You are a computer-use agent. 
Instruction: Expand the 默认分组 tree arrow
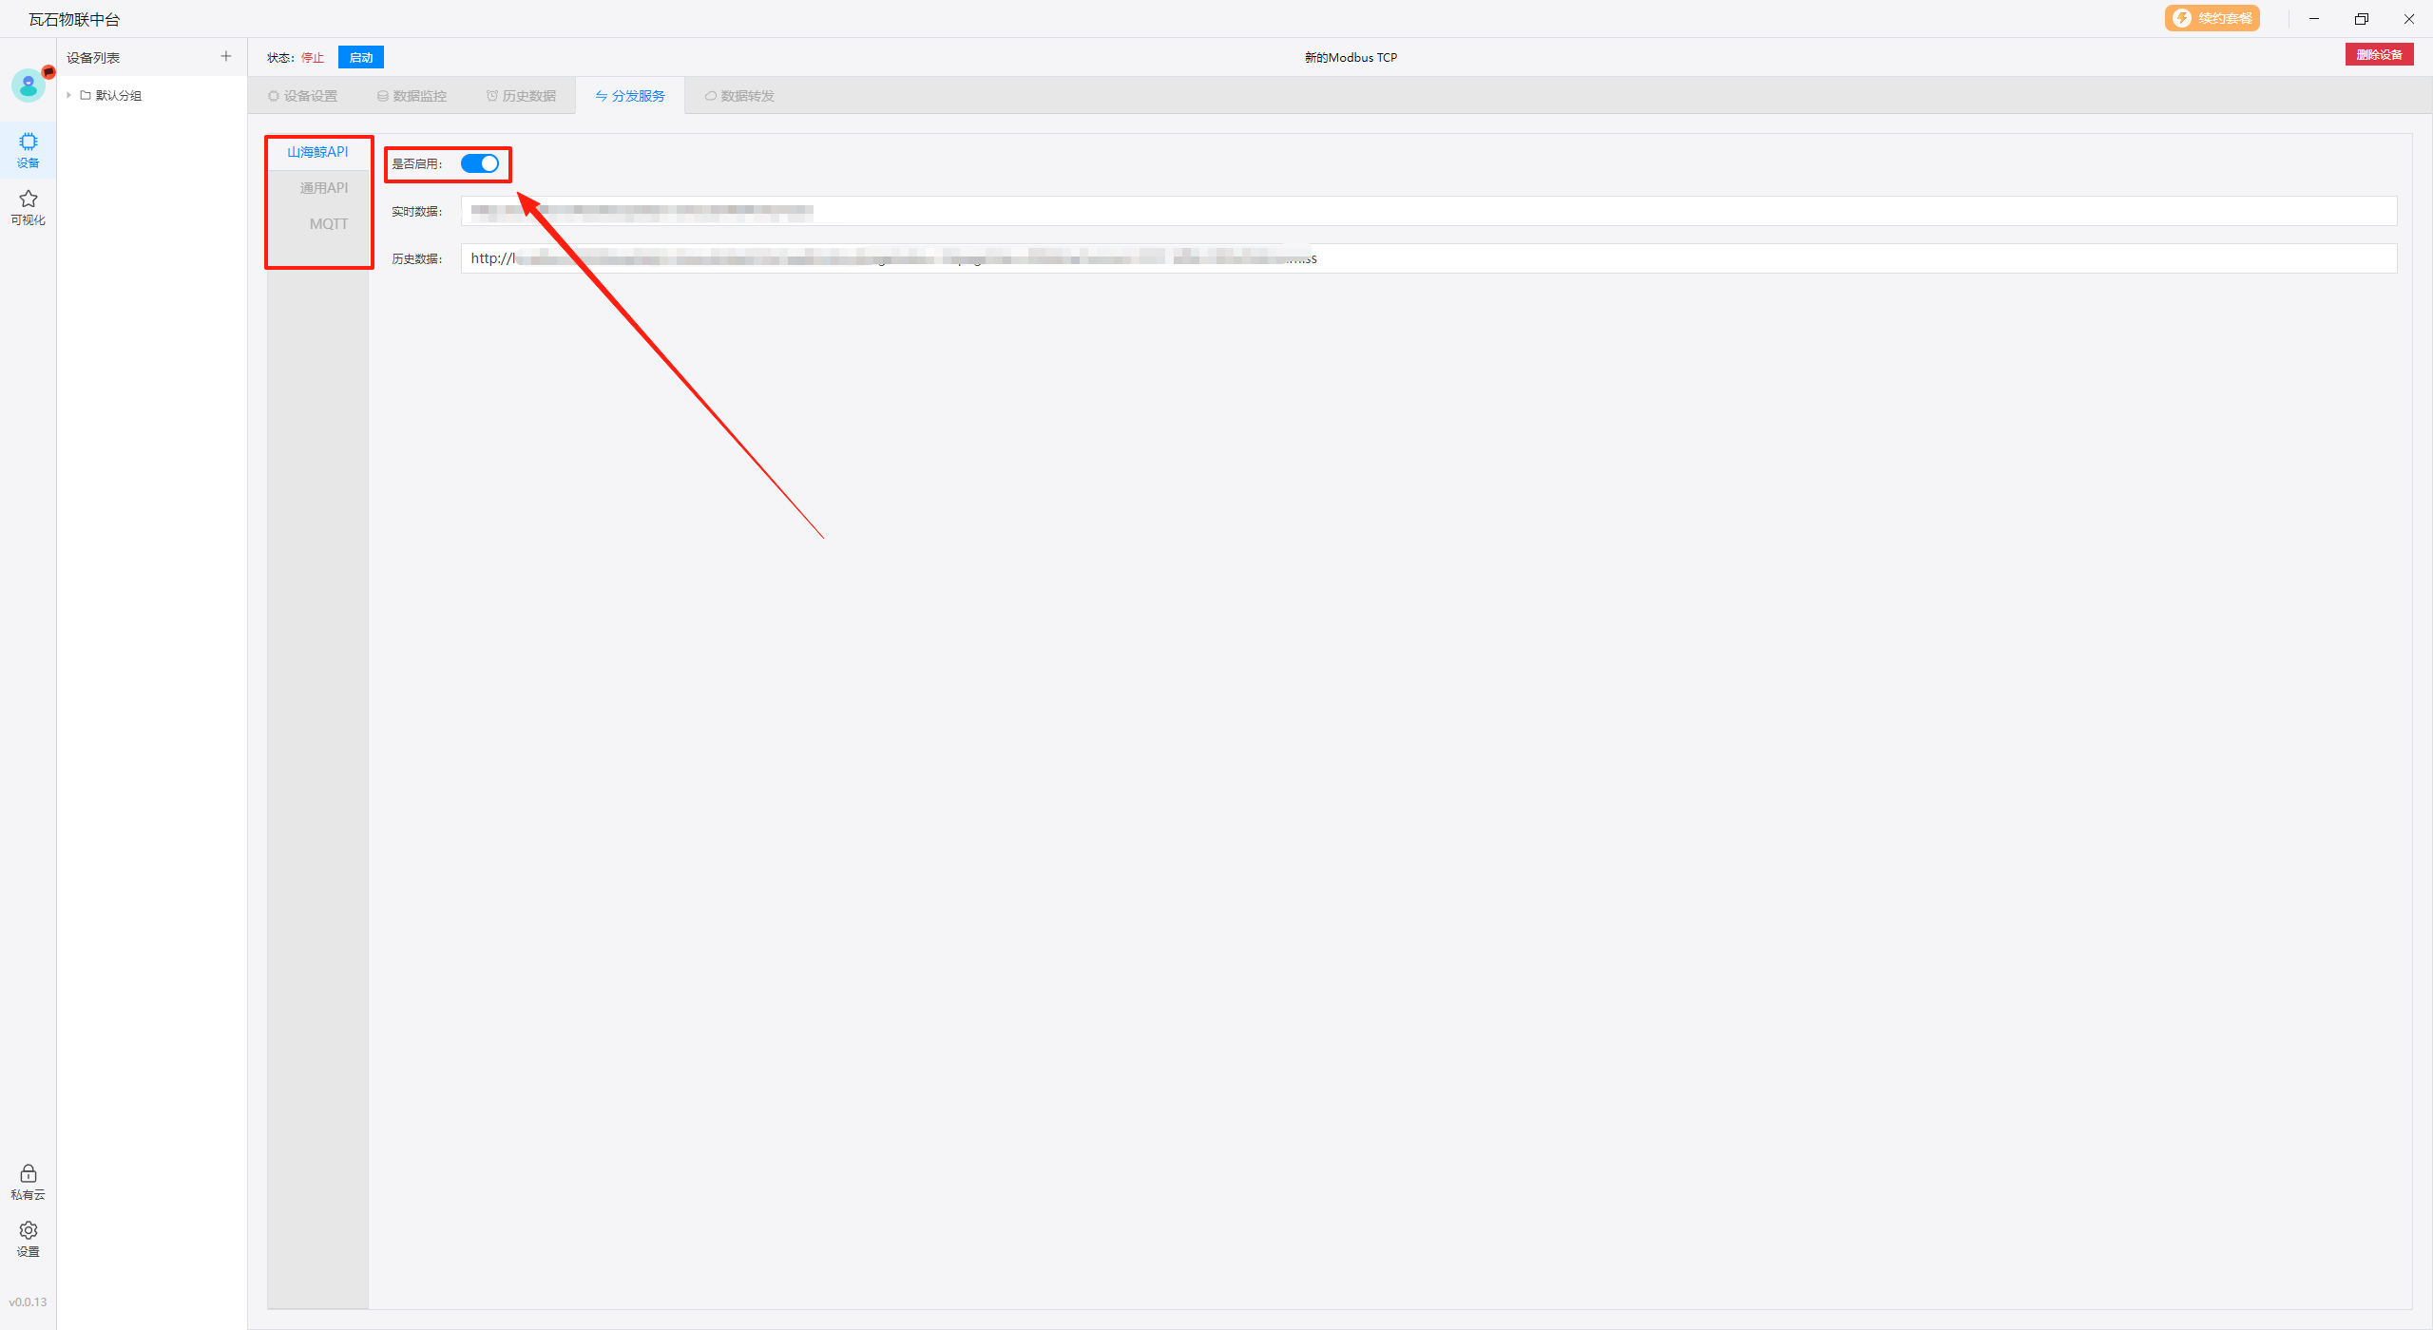[69, 95]
